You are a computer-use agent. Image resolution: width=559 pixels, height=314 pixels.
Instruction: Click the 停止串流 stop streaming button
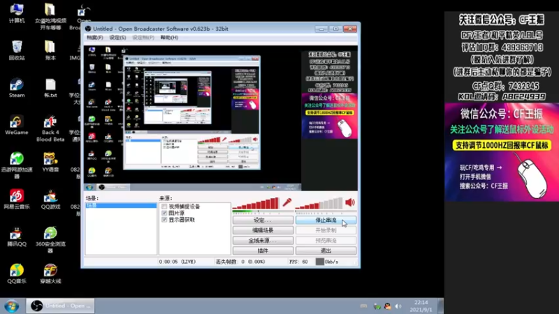tap(326, 220)
